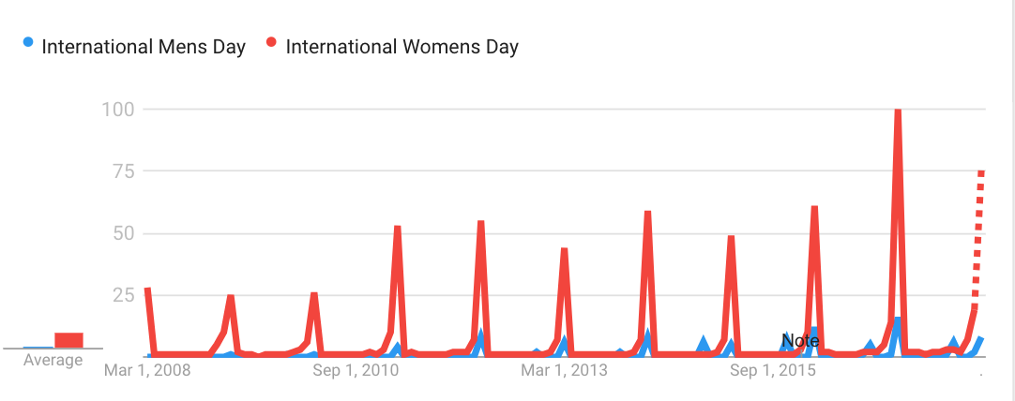Click the blue International Mens Day legend dot
This screenshot has width=1015, height=401.
coord(28,43)
